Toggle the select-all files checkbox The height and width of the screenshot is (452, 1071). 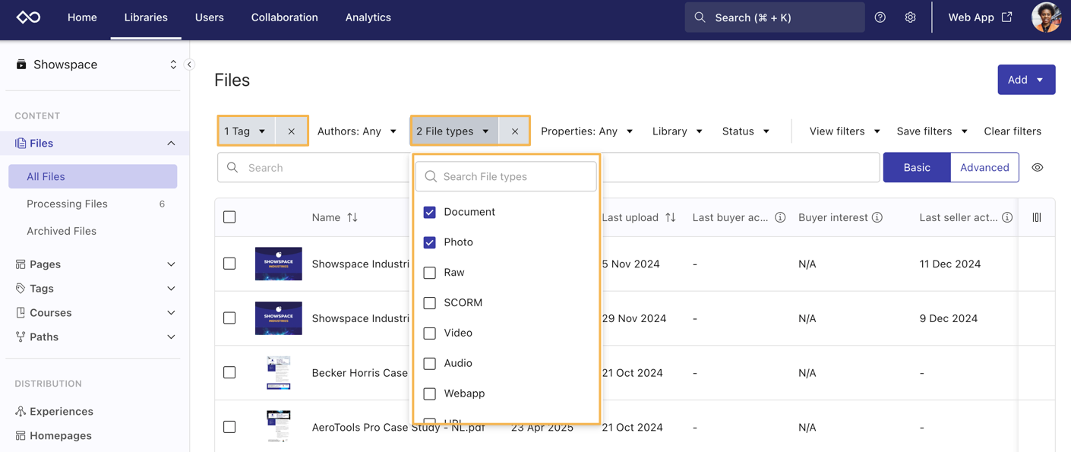click(x=229, y=217)
